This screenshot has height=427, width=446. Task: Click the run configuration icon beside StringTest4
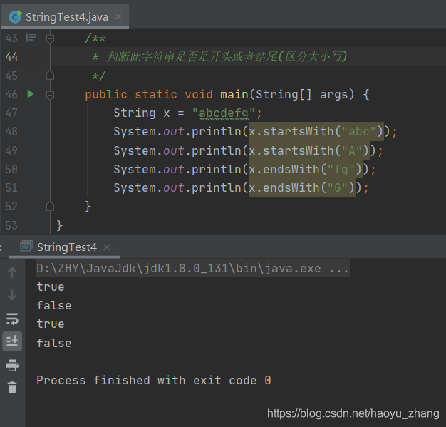(x=26, y=246)
